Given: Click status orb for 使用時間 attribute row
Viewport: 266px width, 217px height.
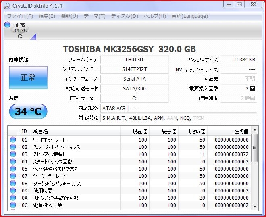Looking at the screenshot, I should [x=13, y=191].
